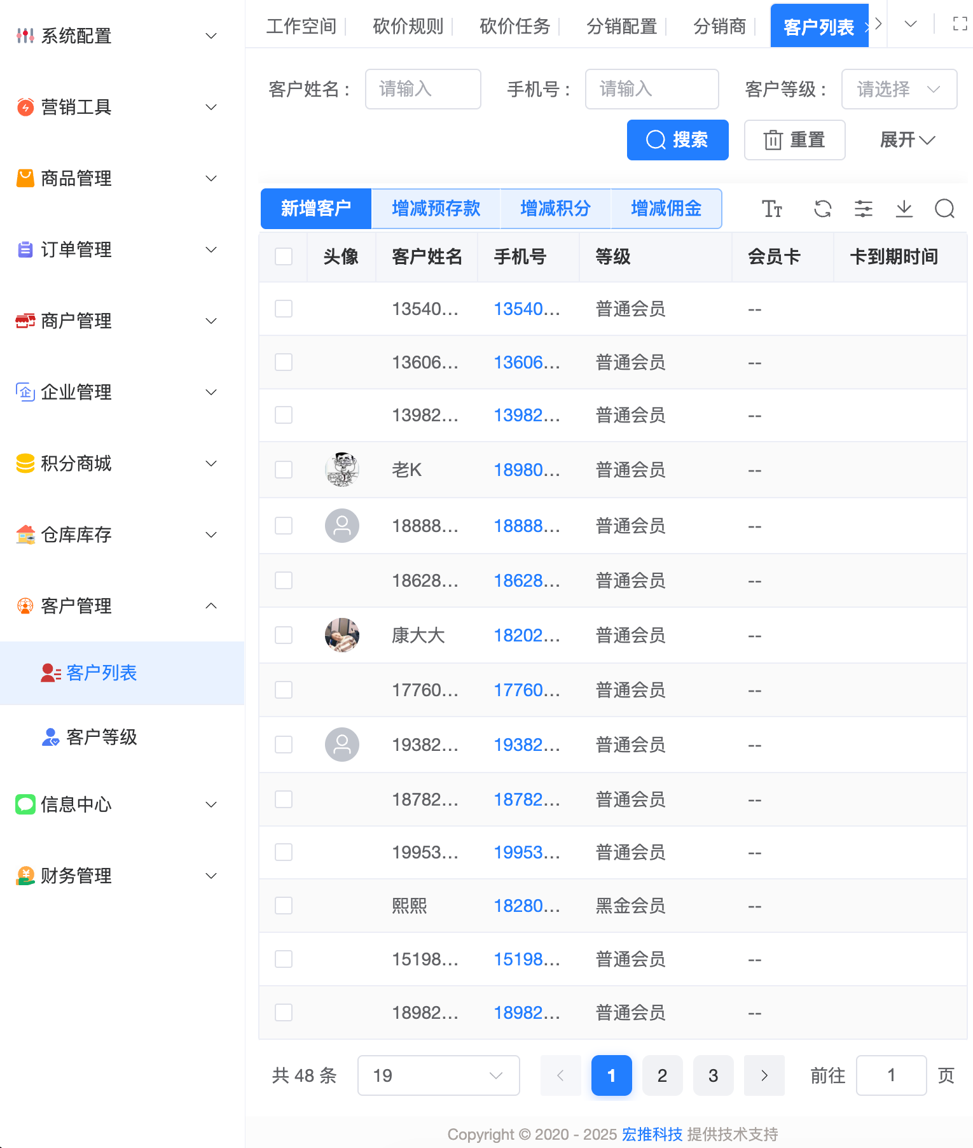Check the row for customer 13606…
Viewport: 973px width, 1148px height.
[284, 362]
